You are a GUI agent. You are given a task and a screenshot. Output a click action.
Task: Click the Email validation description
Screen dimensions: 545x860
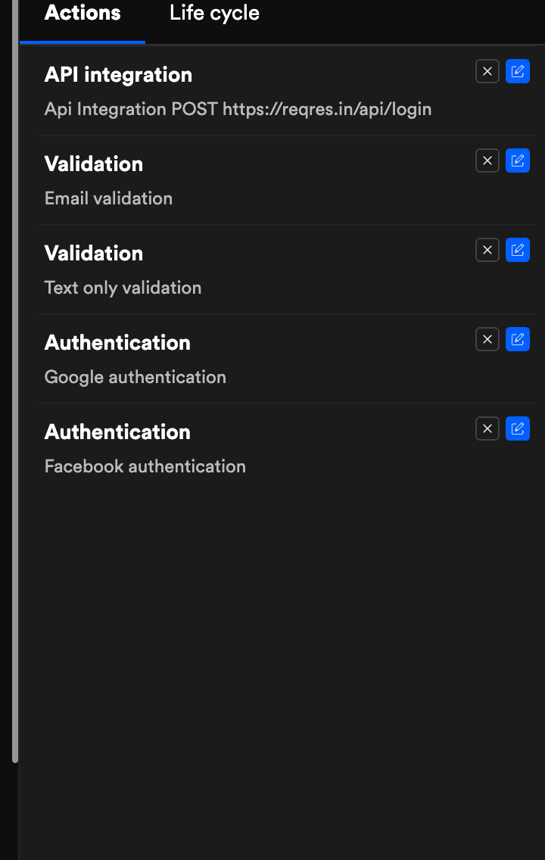pyautogui.click(x=108, y=198)
